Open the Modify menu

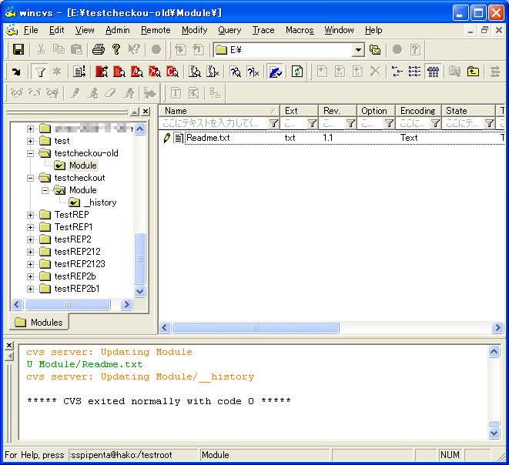[195, 30]
